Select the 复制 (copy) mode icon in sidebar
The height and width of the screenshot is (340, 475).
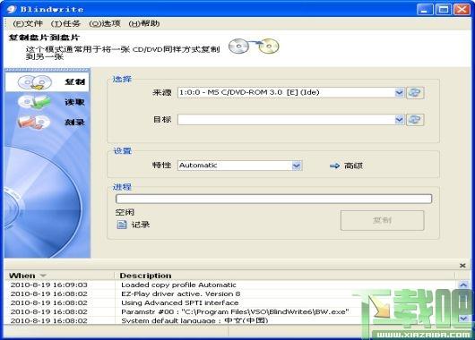(x=35, y=82)
